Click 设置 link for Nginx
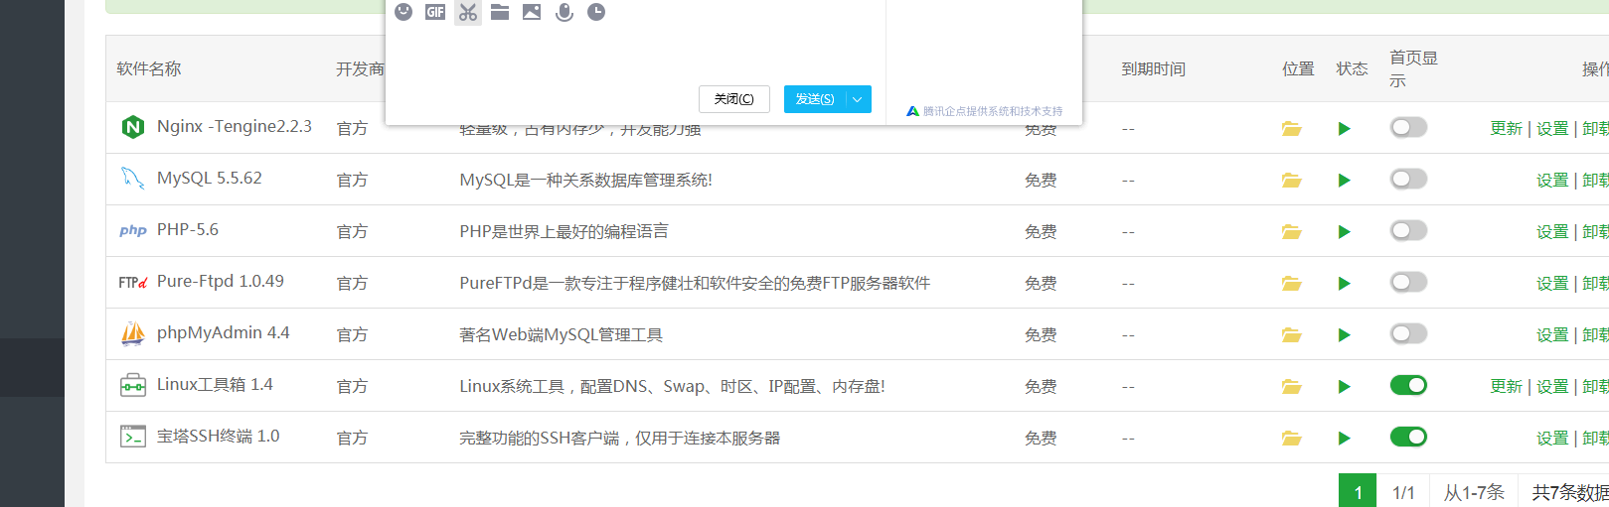The width and height of the screenshot is (1609, 507). click(1552, 128)
